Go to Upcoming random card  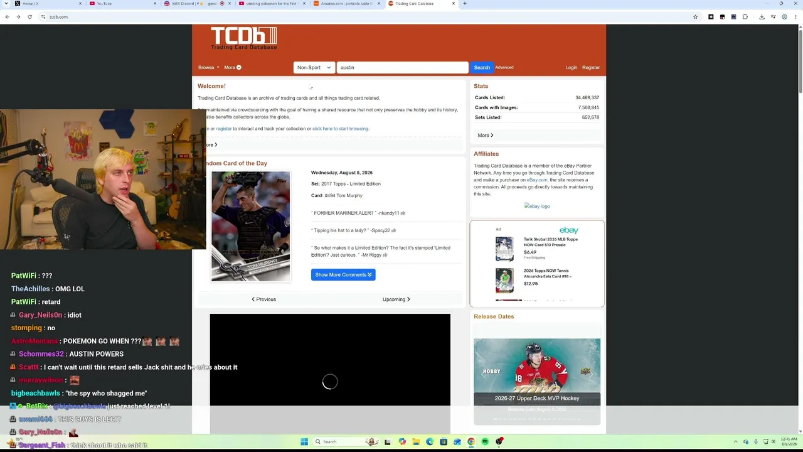pos(396,299)
